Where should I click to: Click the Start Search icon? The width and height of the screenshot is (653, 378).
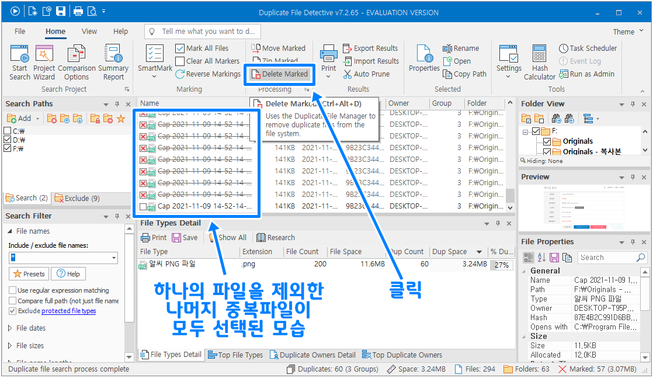pyautogui.click(x=20, y=62)
